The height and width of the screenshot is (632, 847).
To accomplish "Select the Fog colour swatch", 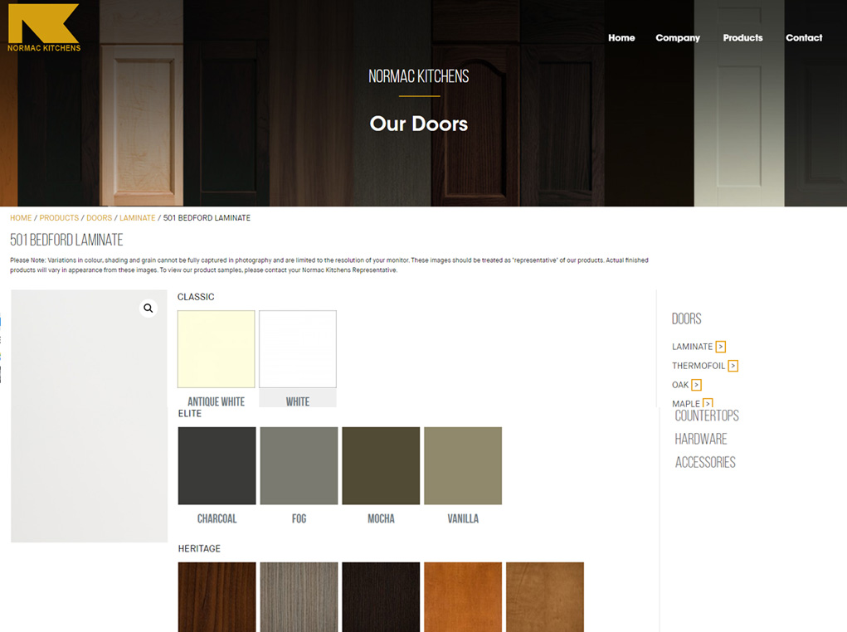I will click(x=299, y=465).
